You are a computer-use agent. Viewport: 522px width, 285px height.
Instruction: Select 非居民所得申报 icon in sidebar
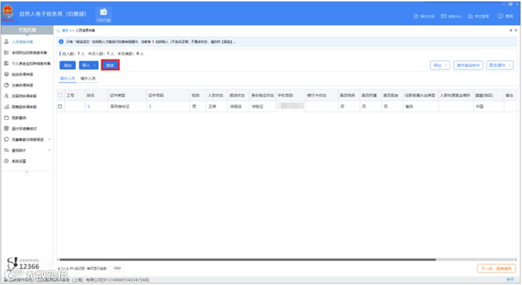pos(6,96)
